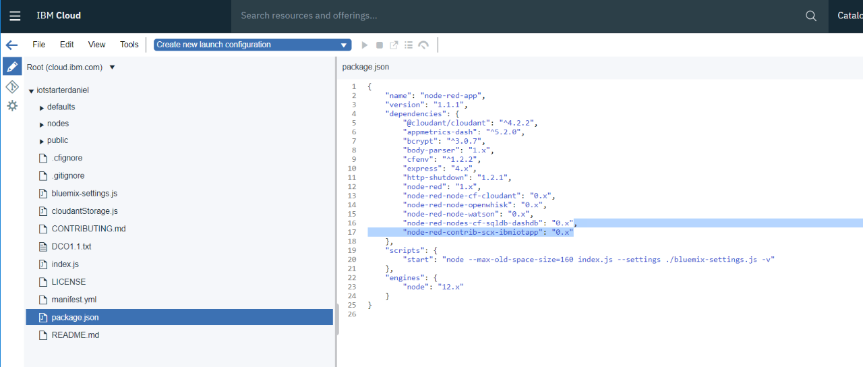
Task: Click the .cfignore file icon
Action: 43,158
